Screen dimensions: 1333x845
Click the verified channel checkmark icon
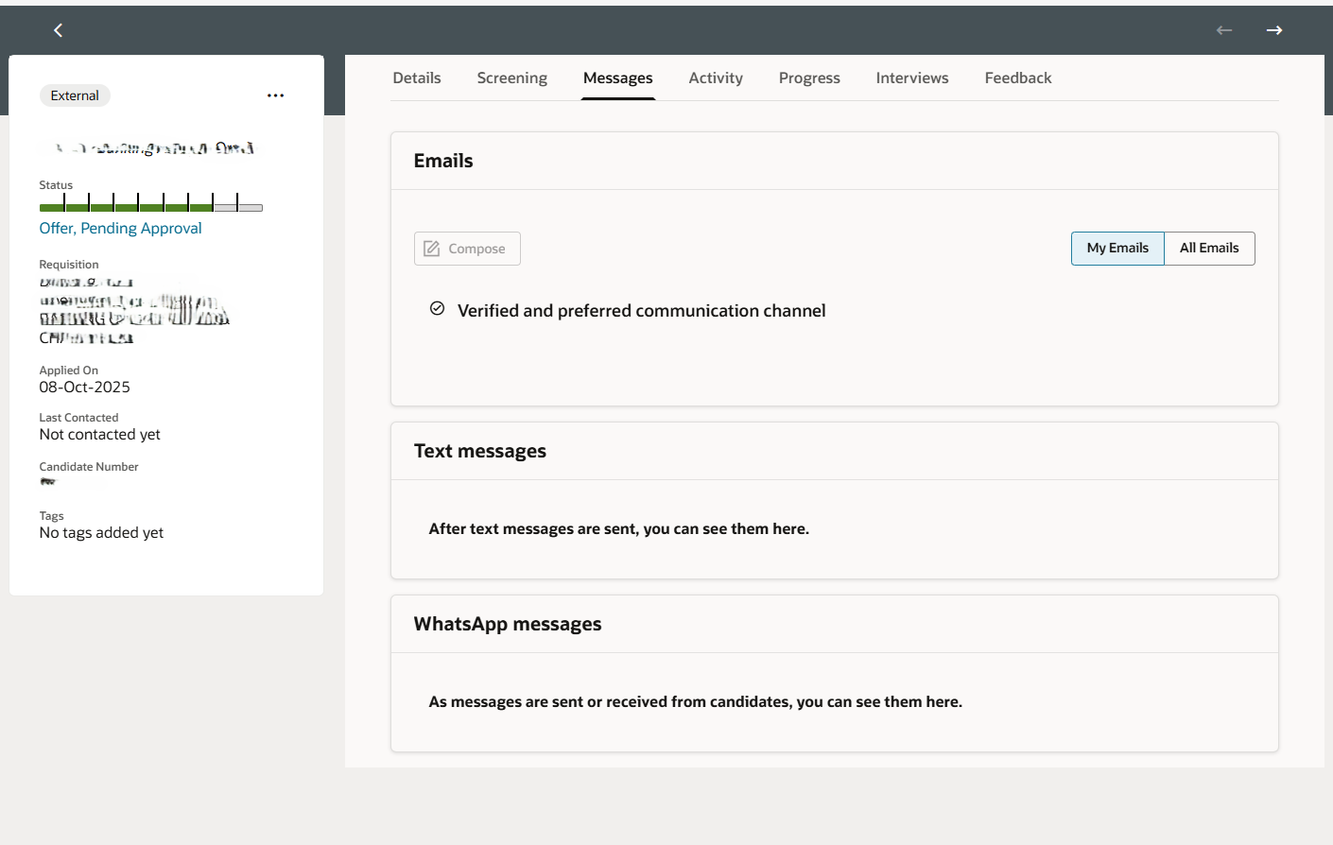[437, 309]
